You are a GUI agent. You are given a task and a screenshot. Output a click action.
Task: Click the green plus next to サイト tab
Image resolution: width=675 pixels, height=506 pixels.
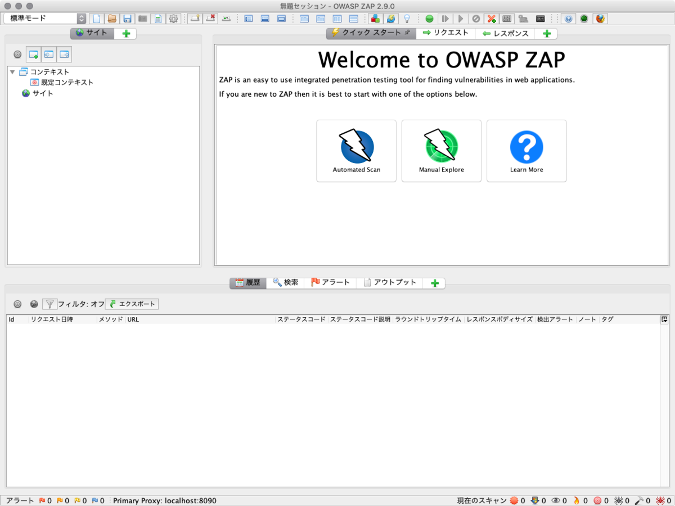click(126, 34)
